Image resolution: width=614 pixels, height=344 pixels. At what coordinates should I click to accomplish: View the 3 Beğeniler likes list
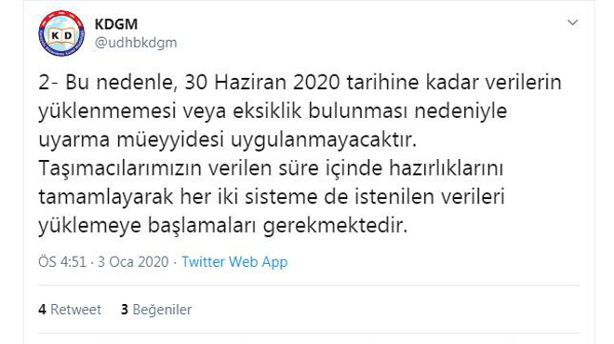pyautogui.click(x=156, y=310)
